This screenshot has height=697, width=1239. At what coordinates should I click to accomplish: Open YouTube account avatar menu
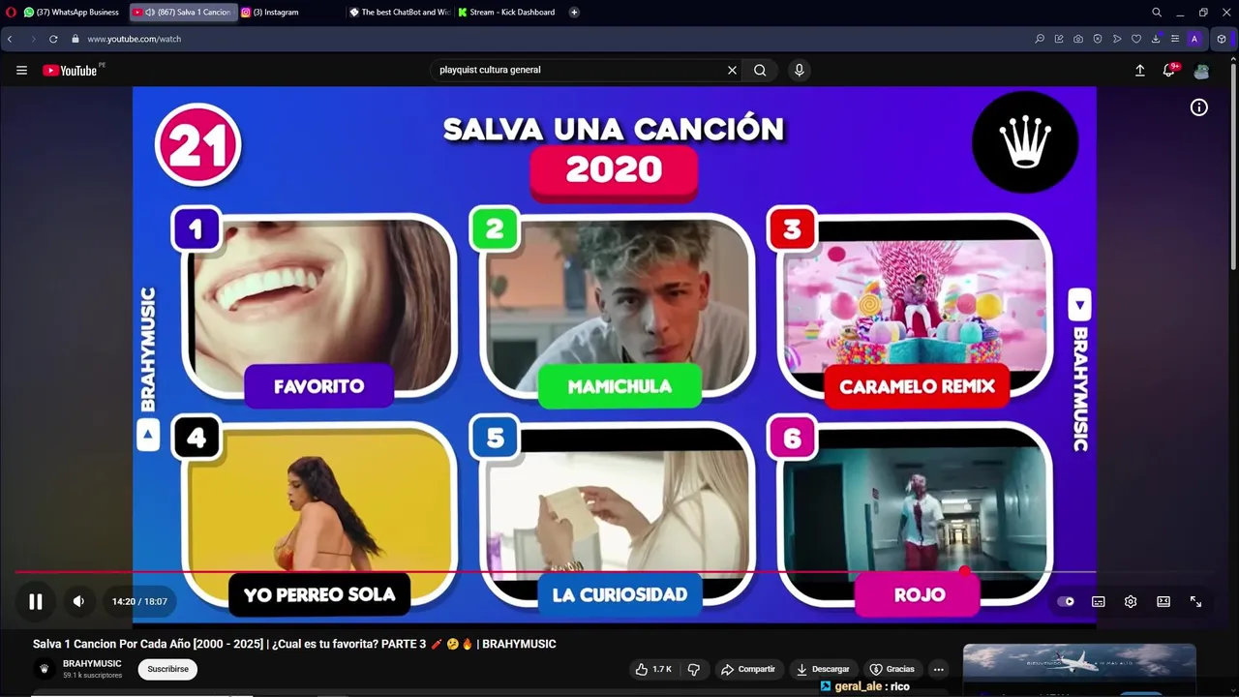pyautogui.click(x=1201, y=71)
